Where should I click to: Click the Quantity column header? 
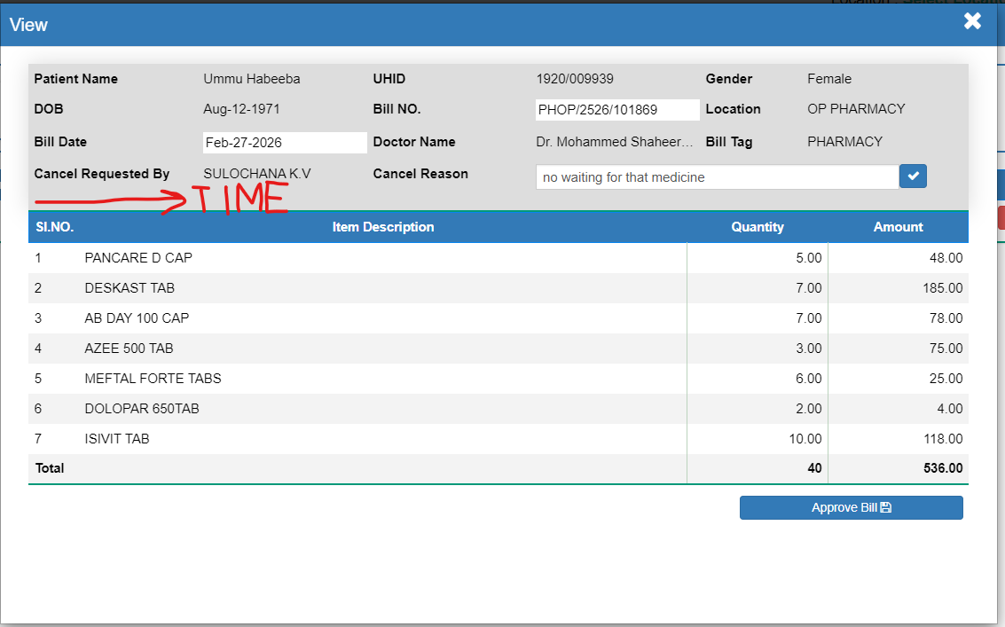pyautogui.click(x=757, y=227)
